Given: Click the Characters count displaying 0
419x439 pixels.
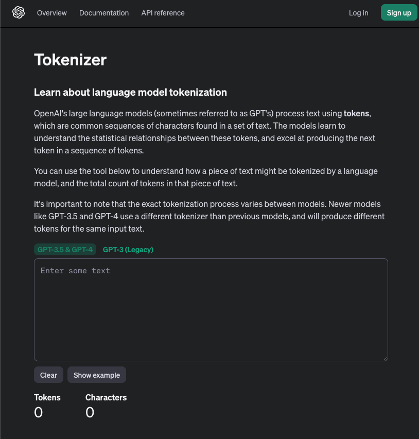Looking at the screenshot, I should 90,412.
